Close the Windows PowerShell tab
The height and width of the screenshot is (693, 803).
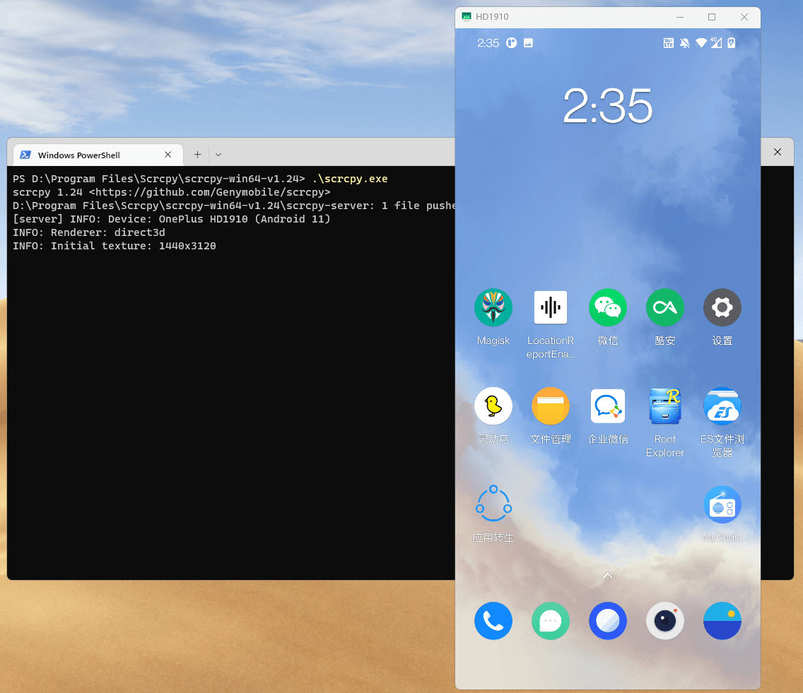(x=168, y=155)
